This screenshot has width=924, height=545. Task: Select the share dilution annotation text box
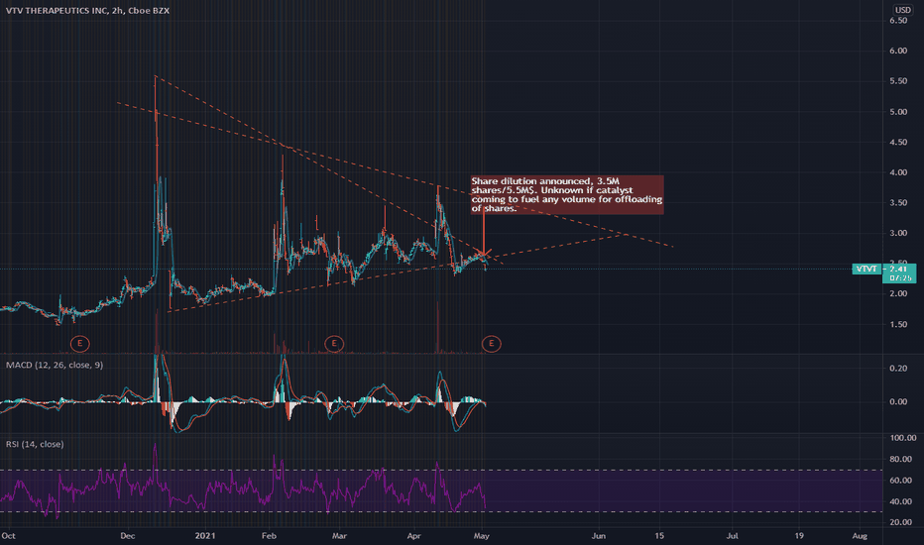567,195
